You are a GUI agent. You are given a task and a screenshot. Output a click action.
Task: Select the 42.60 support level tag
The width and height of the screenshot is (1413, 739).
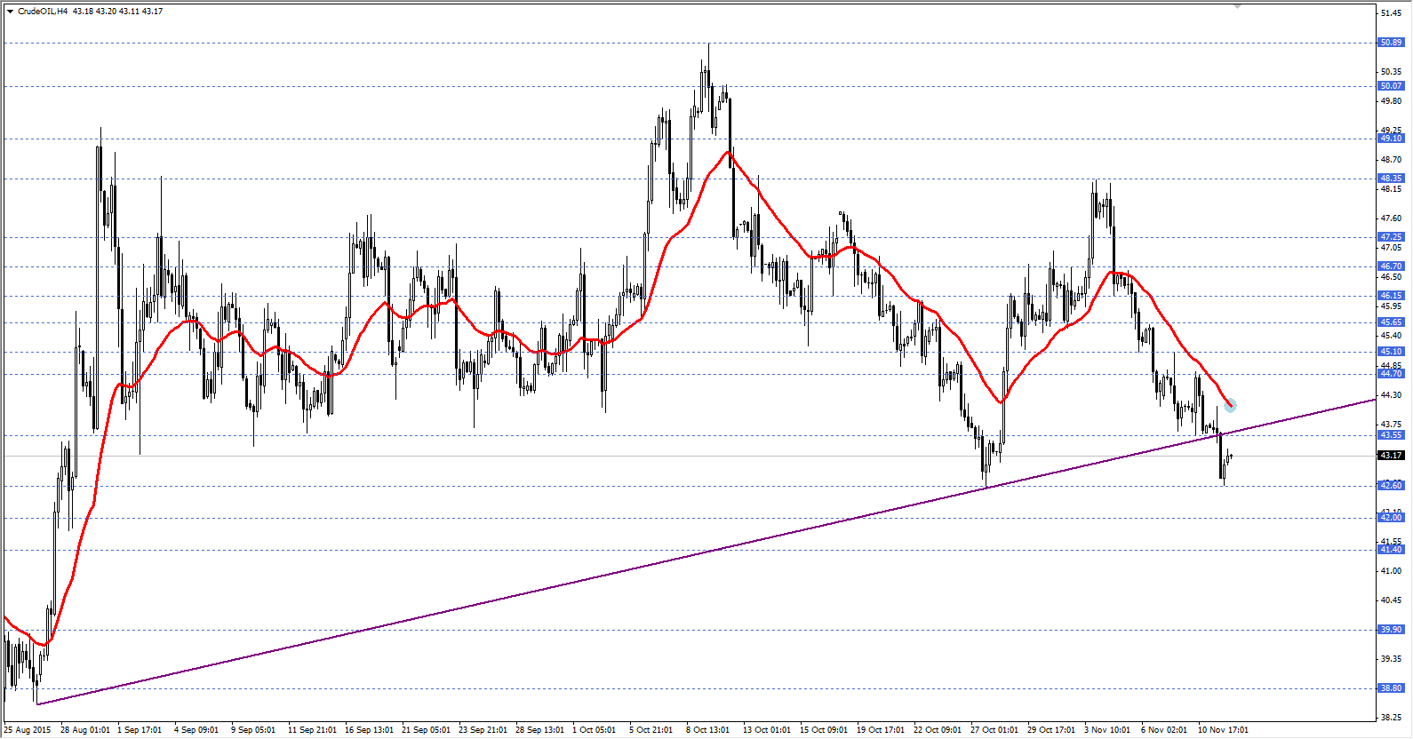click(1391, 485)
